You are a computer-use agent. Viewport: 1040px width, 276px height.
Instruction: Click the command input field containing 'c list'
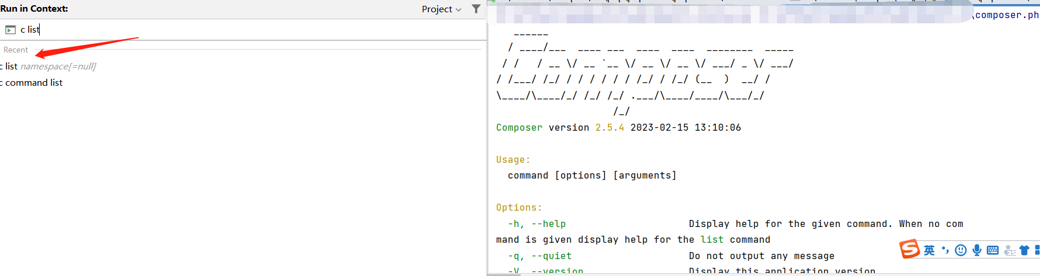click(x=243, y=30)
